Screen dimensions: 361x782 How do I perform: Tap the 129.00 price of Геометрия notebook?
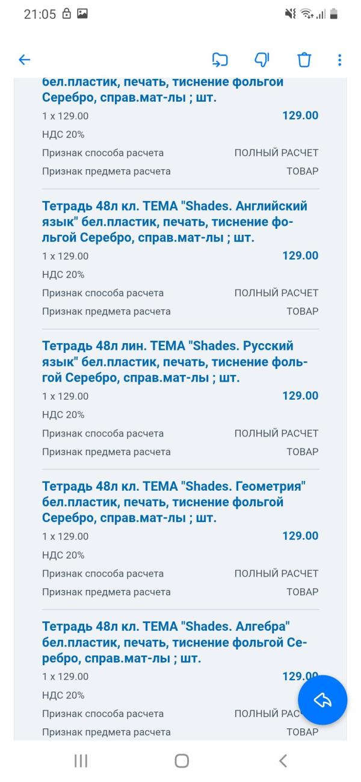pos(300,536)
